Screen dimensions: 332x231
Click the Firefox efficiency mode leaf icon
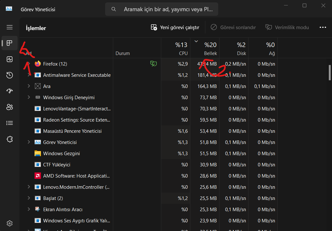pyautogui.click(x=154, y=64)
